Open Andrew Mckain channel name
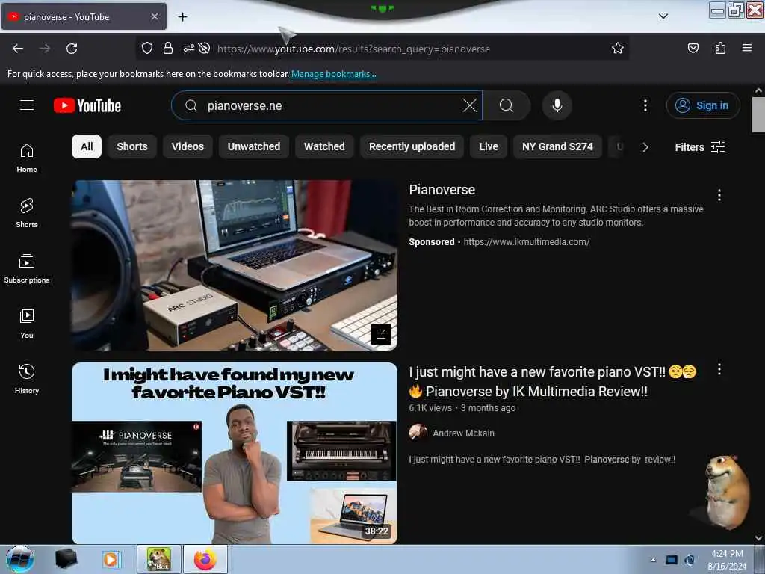 [x=463, y=433]
